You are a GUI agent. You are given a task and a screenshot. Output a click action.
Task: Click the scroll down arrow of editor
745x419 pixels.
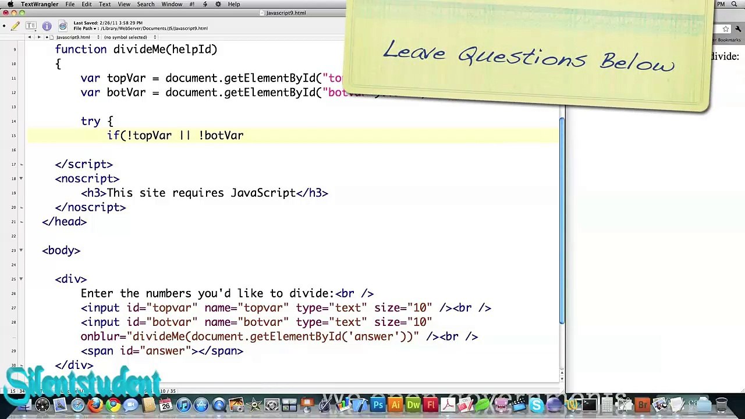pyautogui.click(x=562, y=378)
